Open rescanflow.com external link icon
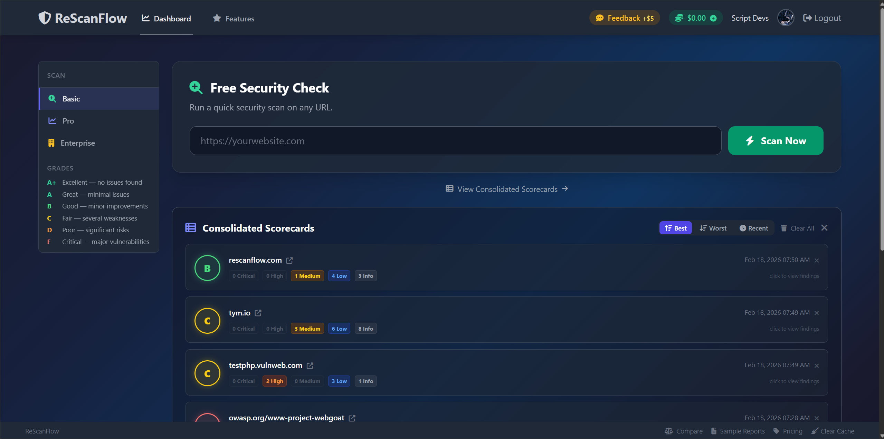The image size is (884, 439). point(289,260)
